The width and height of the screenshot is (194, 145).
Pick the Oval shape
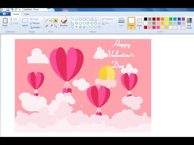pyautogui.click(x=80, y=19)
